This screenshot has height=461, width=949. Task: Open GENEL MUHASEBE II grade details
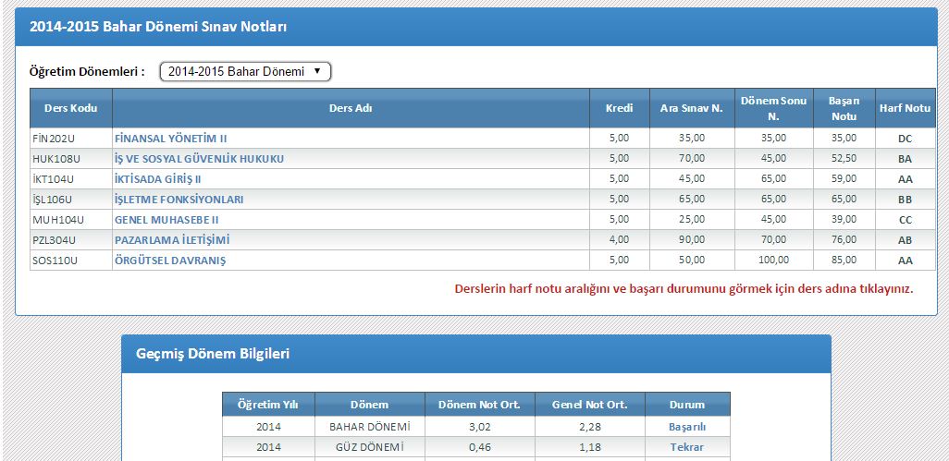click(x=166, y=220)
